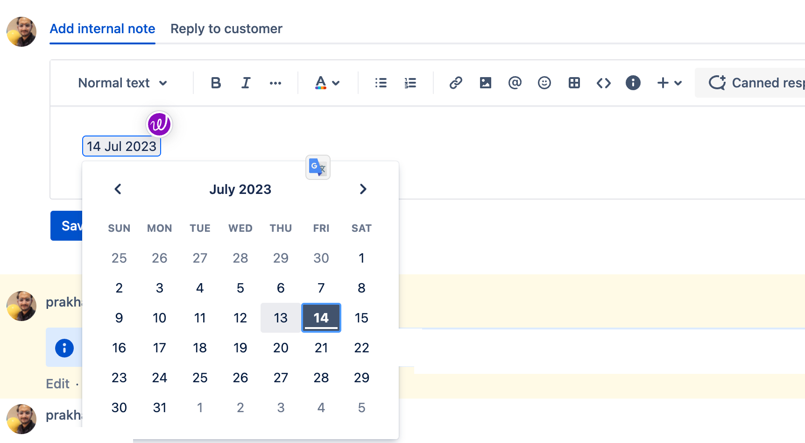This screenshot has width=805, height=443.
Task: Open the emoji picker
Action: coord(544,83)
